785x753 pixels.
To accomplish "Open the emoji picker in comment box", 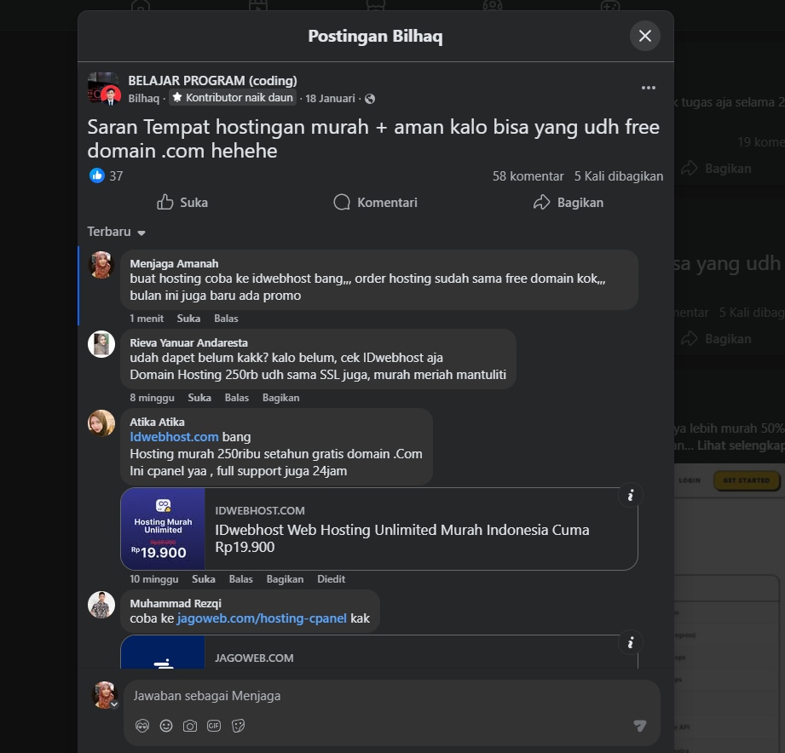I will [166, 726].
